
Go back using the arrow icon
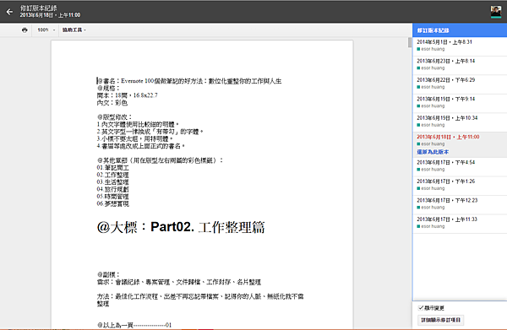pos(9,12)
